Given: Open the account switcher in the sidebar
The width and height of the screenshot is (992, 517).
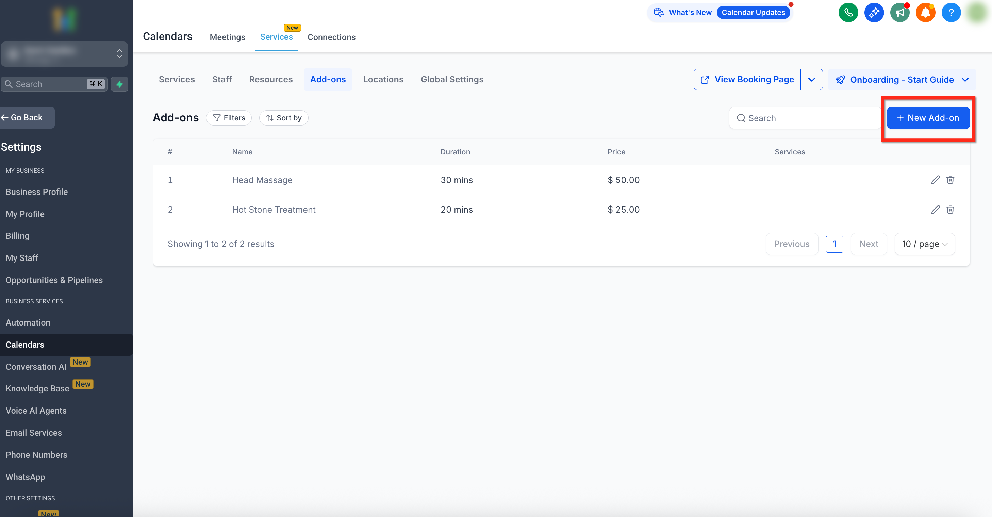Looking at the screenshot, I should click(x=64, y=54).
